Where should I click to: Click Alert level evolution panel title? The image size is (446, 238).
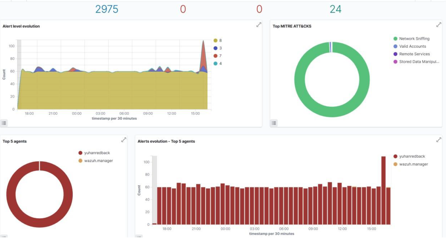[x=21, y=26]
